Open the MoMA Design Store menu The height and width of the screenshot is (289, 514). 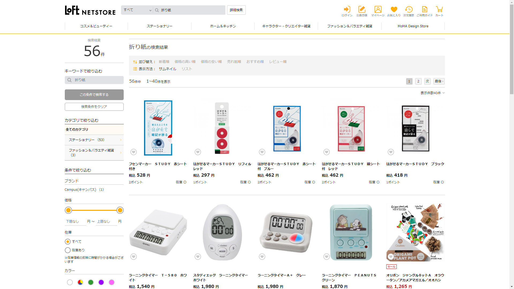(x=413, y=26)
